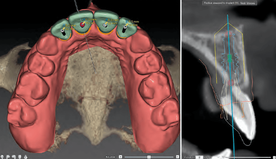The width and height of the screenshot is (276, 159).
Task: Click the green implant-abutment connection marker
Action: coord(229,59)
